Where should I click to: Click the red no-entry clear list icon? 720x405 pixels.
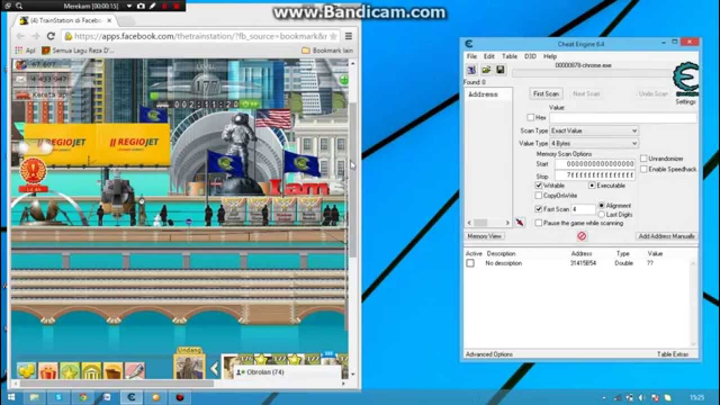tap(582, 236)
